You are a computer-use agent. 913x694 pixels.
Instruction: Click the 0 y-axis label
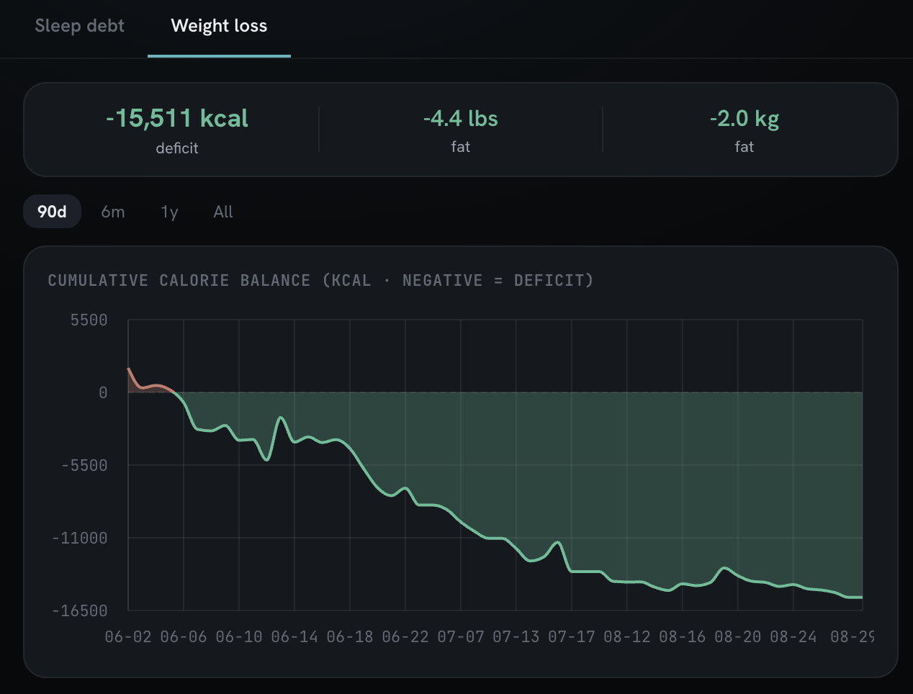(103, 392)
